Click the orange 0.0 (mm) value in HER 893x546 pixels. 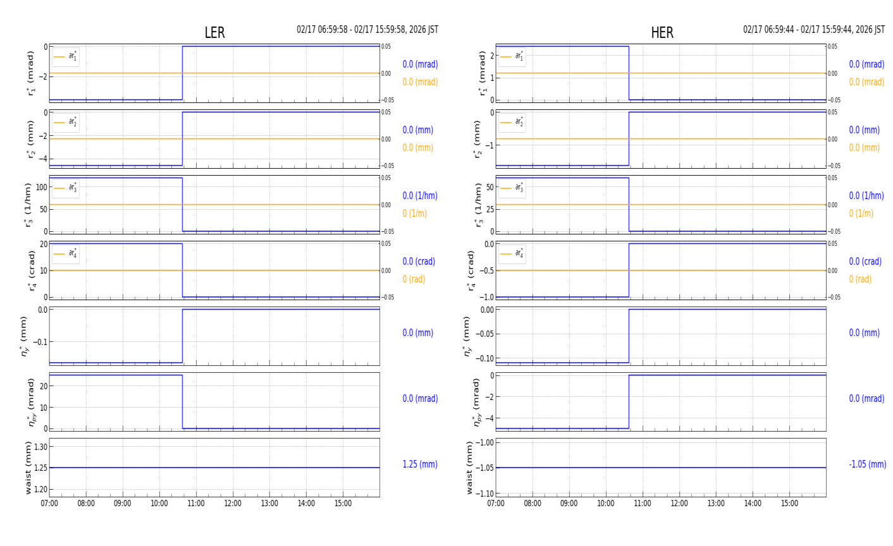(864, 148)
